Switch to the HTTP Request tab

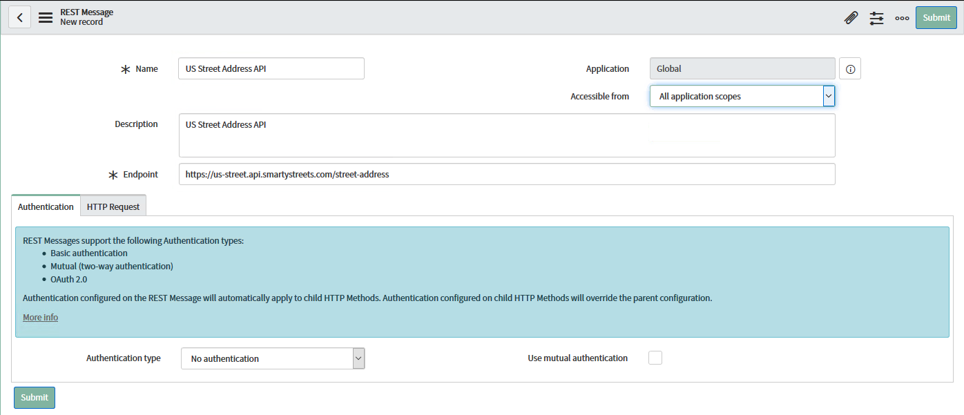tap(113, 205)
